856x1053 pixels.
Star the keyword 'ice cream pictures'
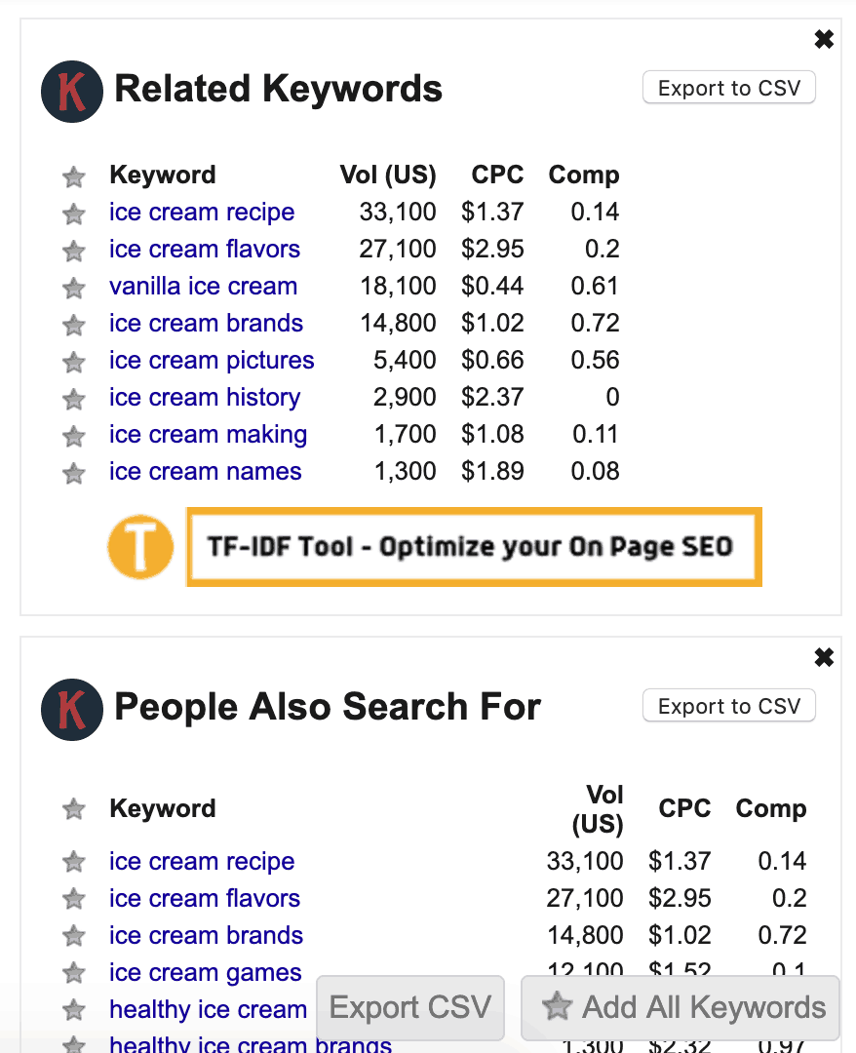coord(73,361)
